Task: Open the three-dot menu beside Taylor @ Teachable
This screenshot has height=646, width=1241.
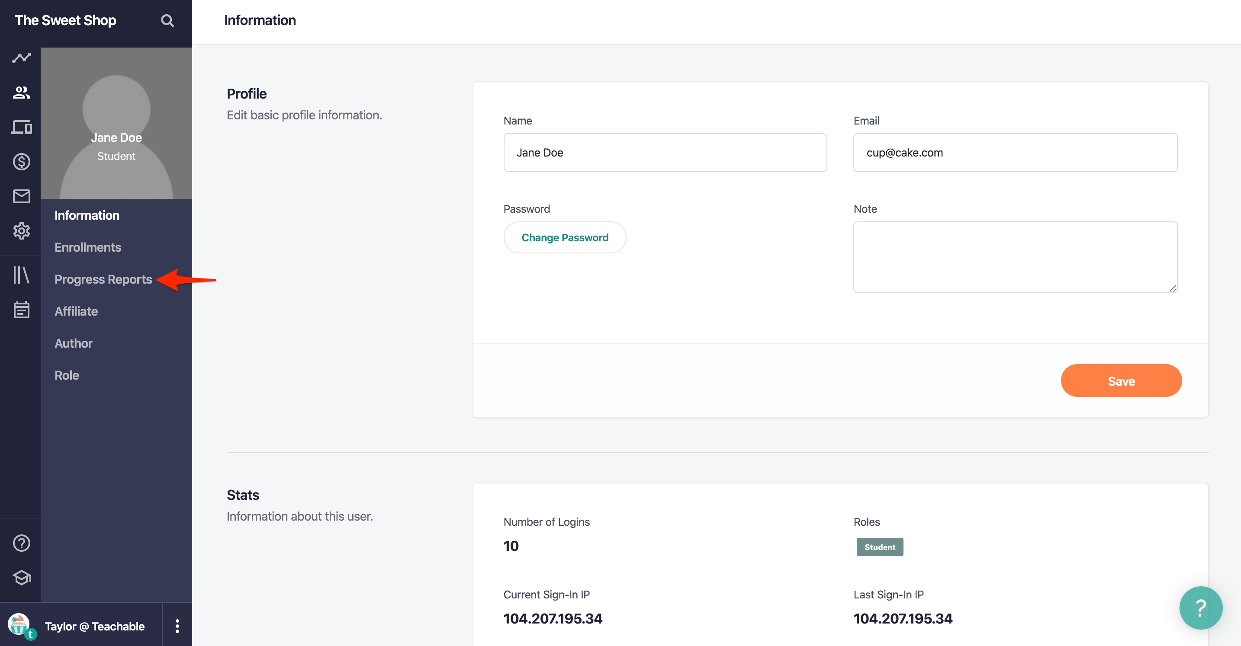Action: pyautogui.click(x=177, y=626)
